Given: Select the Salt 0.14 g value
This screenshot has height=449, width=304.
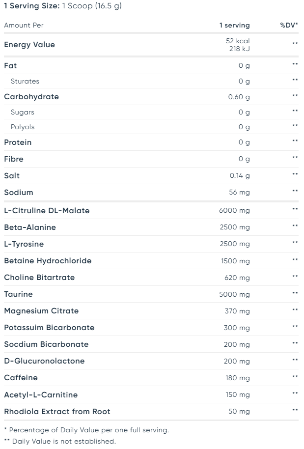Looking at the screenshot, I should pos(240,175).
